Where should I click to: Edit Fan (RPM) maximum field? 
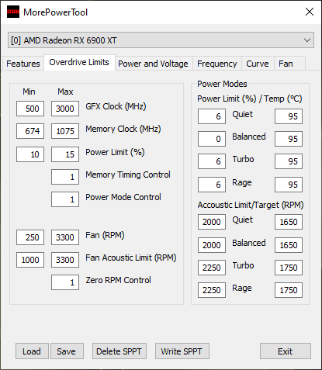[65, 237]
